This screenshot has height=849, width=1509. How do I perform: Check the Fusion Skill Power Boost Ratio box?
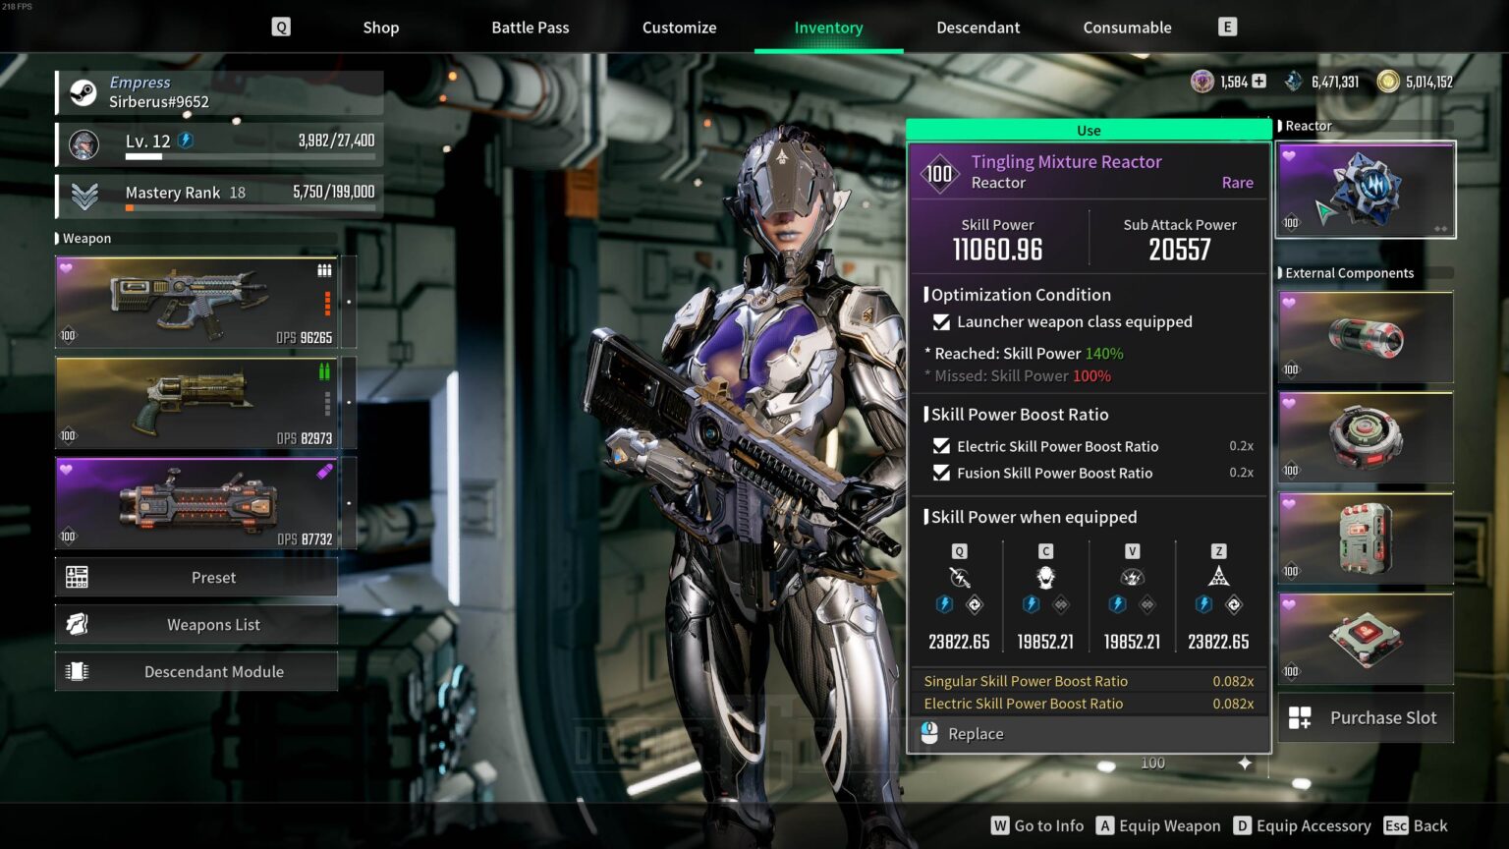click(941, 473)
